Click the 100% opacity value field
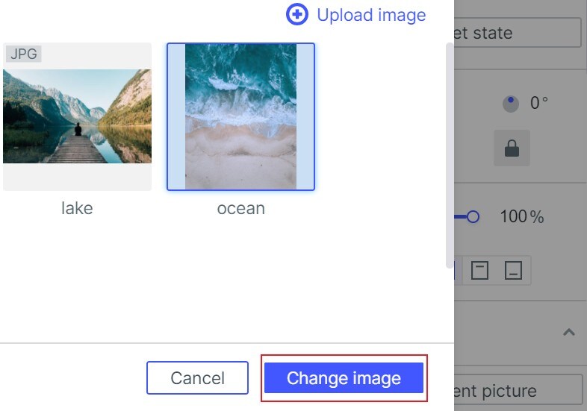This screenshot has width=587, height=411. tap(521, 217)
